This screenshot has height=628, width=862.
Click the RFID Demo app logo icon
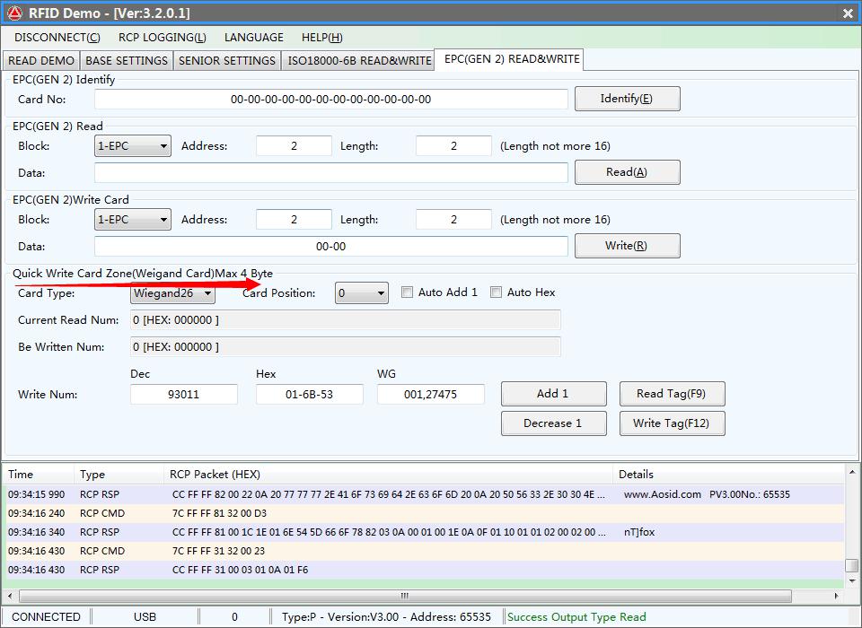click(14, 13)
